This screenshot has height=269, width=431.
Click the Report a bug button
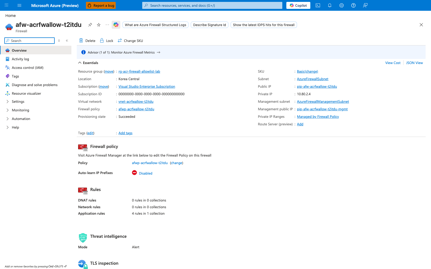101,5
